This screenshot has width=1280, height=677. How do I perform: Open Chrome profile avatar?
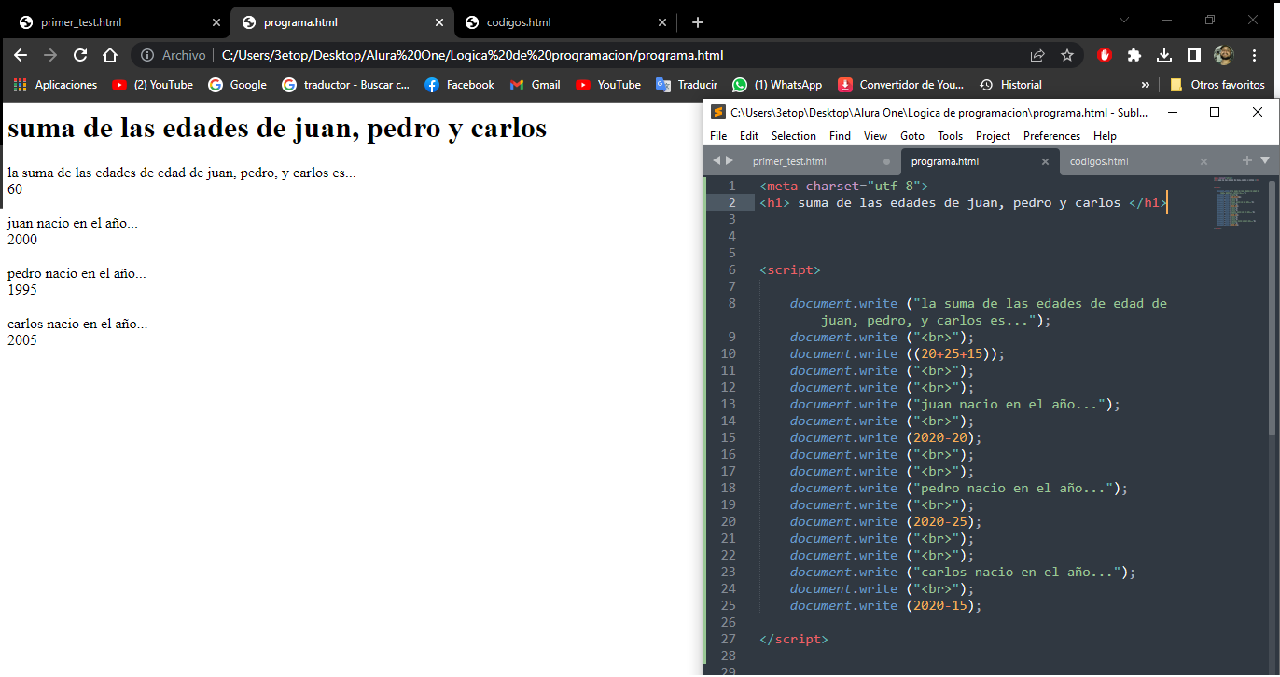(1224, 55)
